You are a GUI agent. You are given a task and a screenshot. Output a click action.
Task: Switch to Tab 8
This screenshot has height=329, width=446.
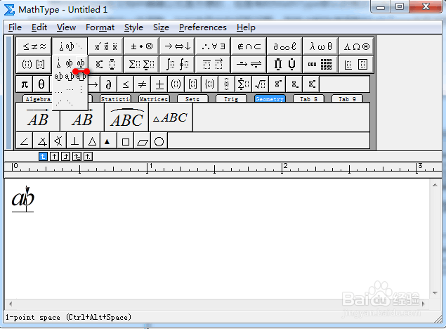(x=308, y=98)
